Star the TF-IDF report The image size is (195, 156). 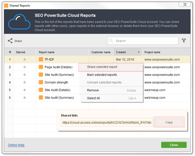pos(25,60)
